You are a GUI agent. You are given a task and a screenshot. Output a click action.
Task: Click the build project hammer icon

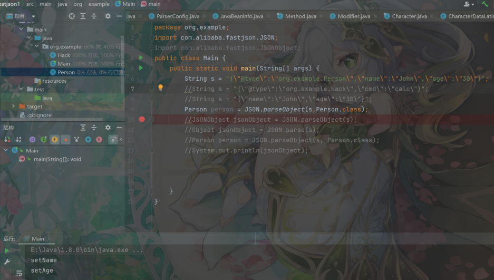(x=485, y=4)
